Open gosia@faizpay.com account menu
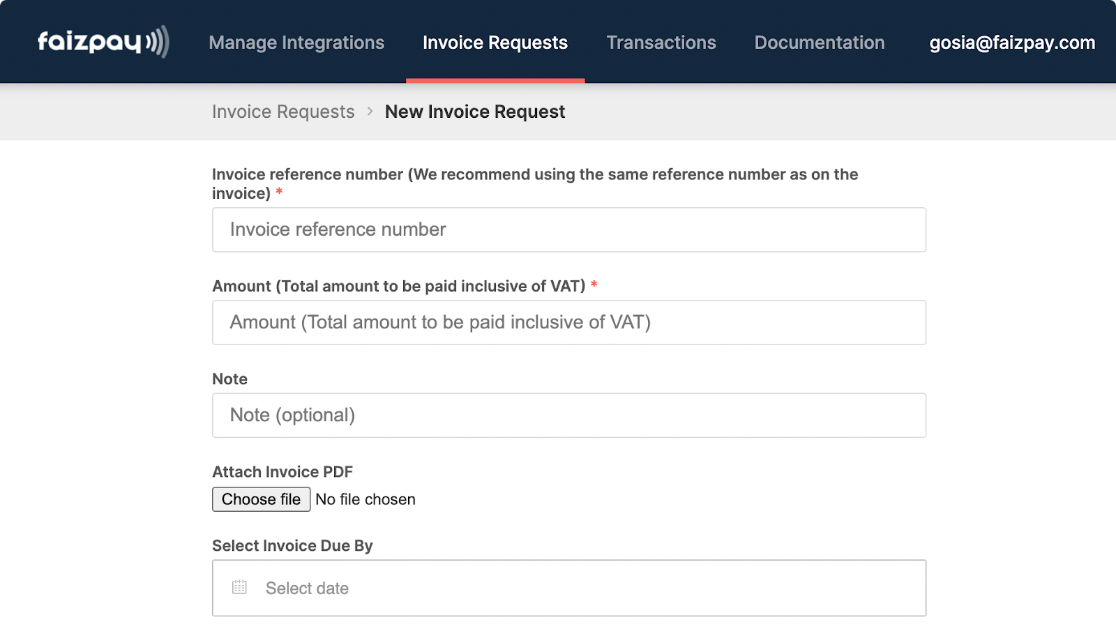The image size is (1116, 638). tap(1011, 43)
